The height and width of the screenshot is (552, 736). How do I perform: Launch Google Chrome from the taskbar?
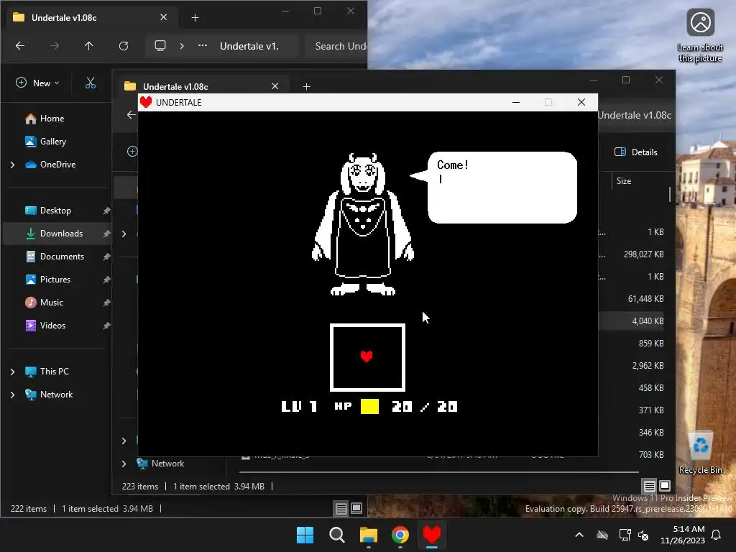(400, 535)
